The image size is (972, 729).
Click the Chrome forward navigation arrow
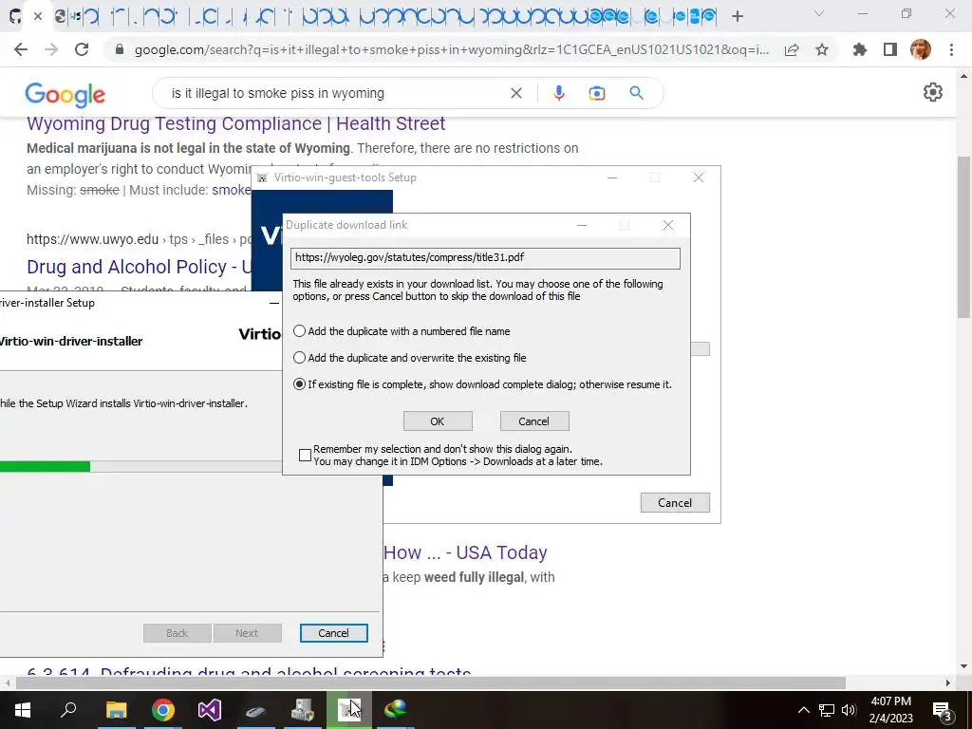pos(51,49)
